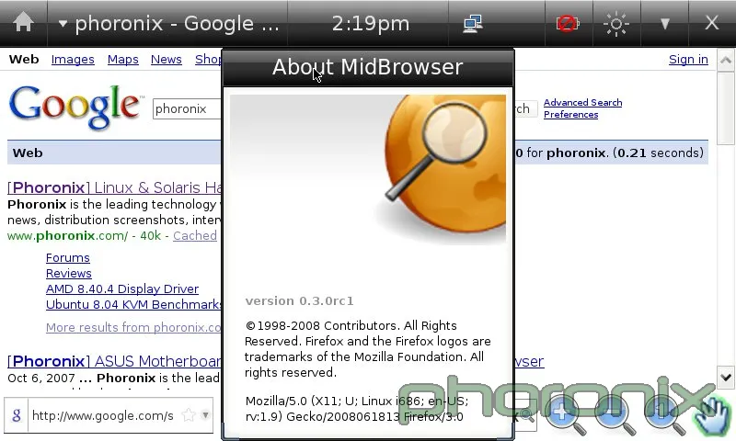Open the News link
The height and width of the screenshot is (441, 736).
[x=167, y=60]
